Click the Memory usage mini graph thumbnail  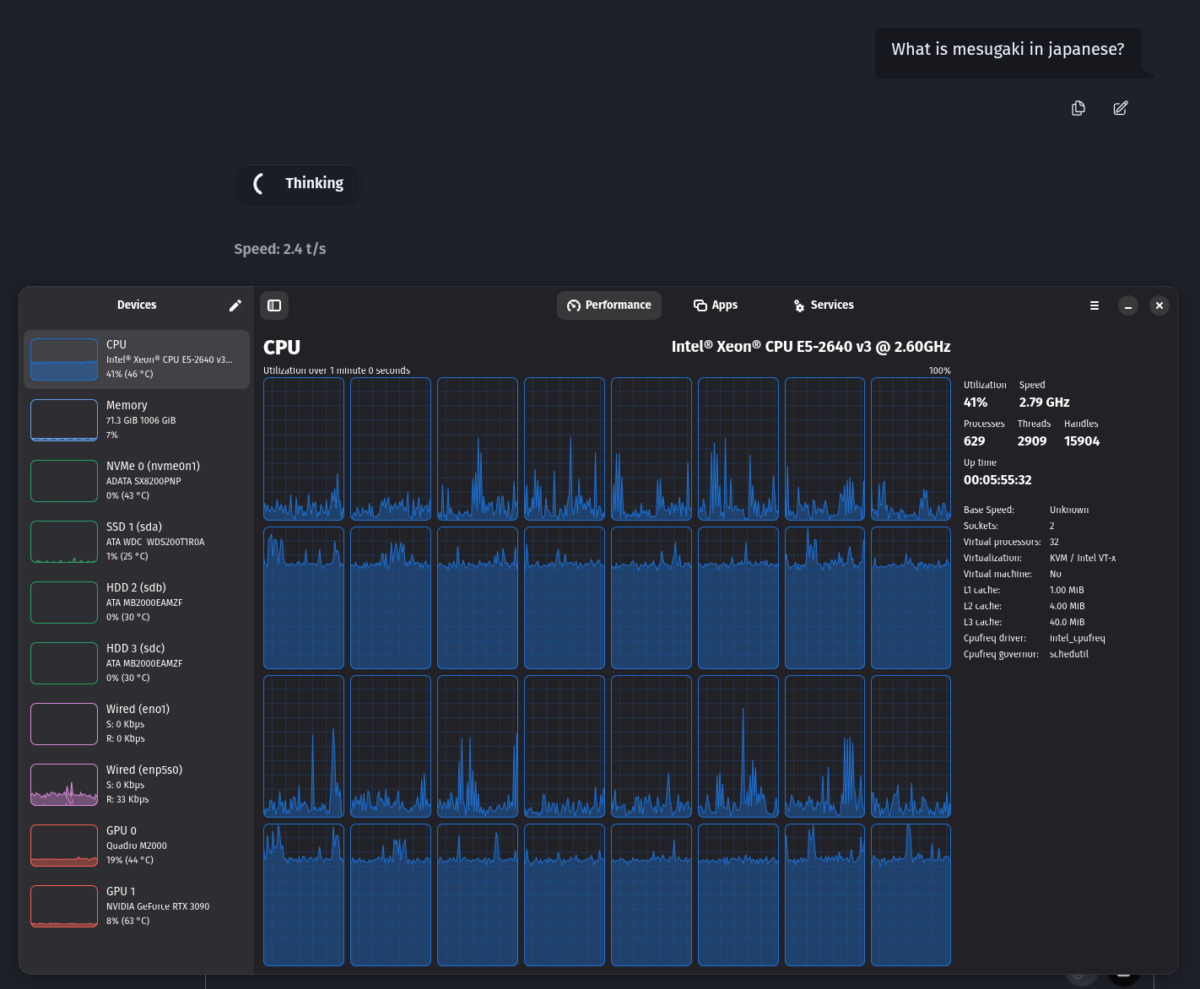click(64, 420)
